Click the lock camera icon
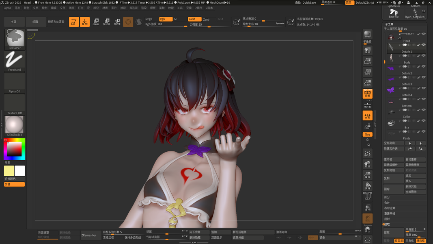The image size is (433, 244). (x=368, y=126)
